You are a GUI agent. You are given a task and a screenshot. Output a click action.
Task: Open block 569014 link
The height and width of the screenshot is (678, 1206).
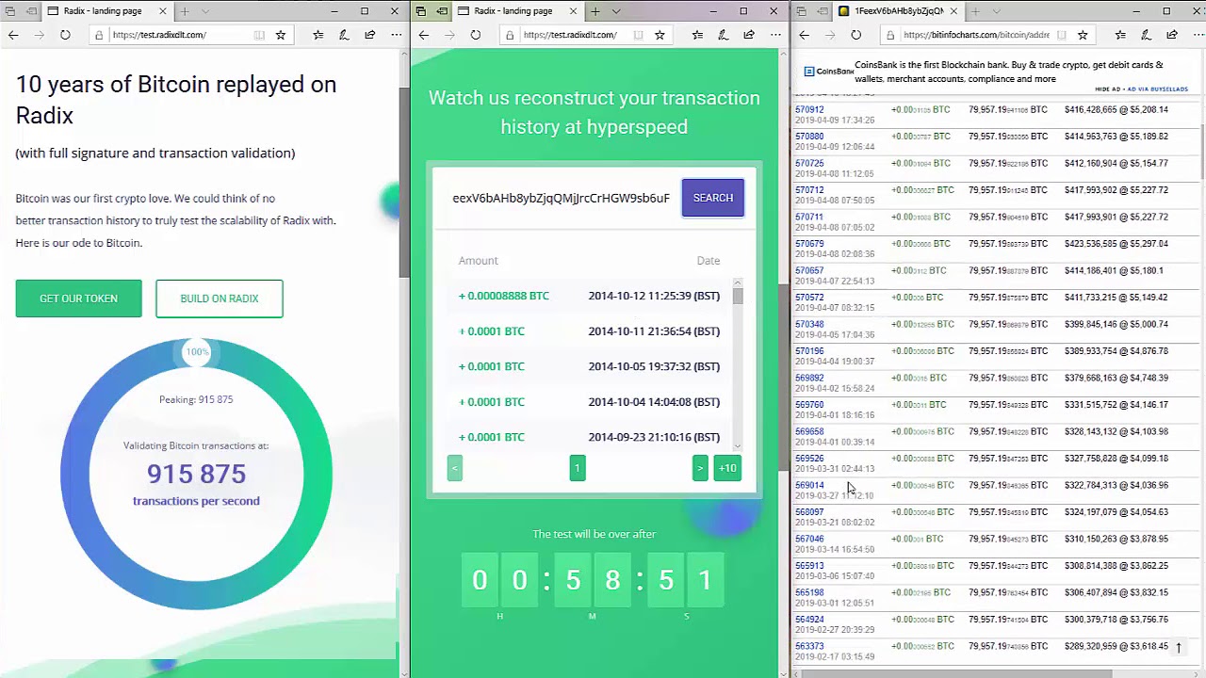[x=809, y=486]
